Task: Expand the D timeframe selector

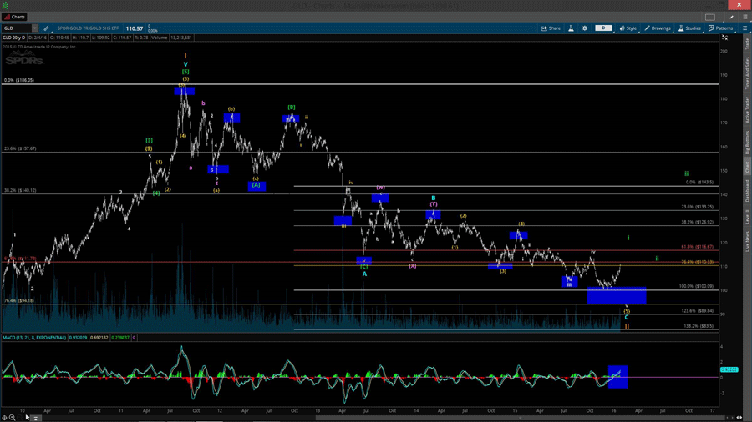Action: [x=603, y=28]
